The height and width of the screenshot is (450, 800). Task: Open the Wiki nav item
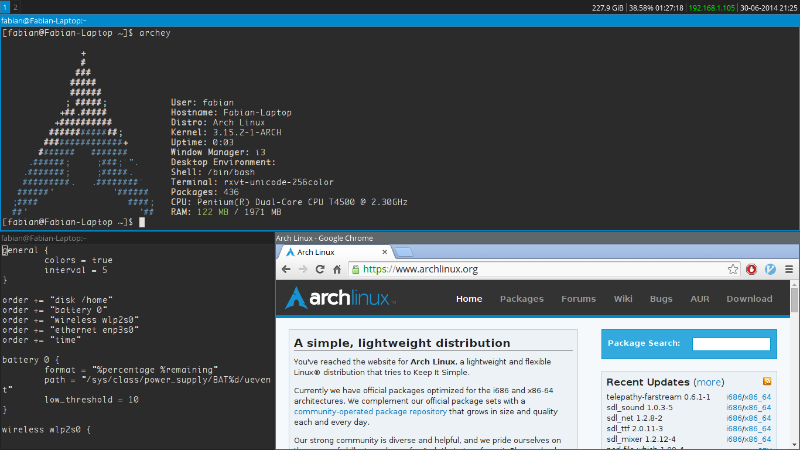coord(623,299)
